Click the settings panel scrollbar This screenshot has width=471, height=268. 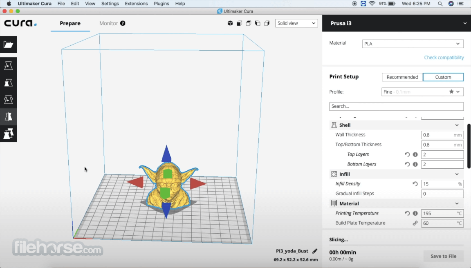[x=469, y=145]
